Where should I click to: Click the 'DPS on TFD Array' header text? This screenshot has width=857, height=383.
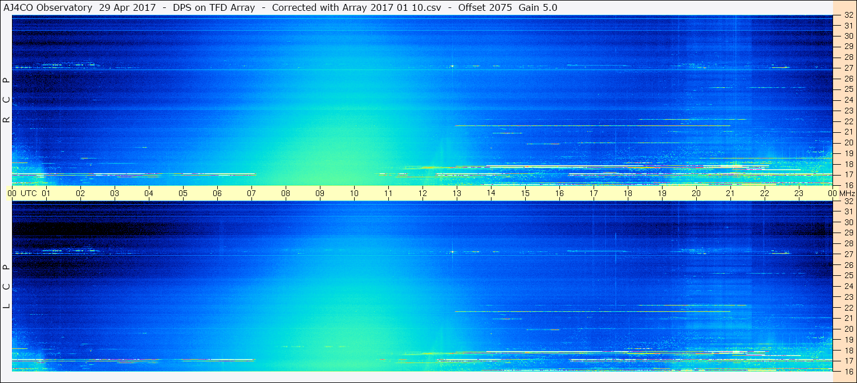pyautogui.click(x=214, y=7)
